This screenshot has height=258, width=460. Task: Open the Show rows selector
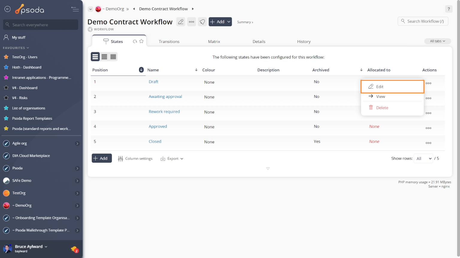click(423, 159)
